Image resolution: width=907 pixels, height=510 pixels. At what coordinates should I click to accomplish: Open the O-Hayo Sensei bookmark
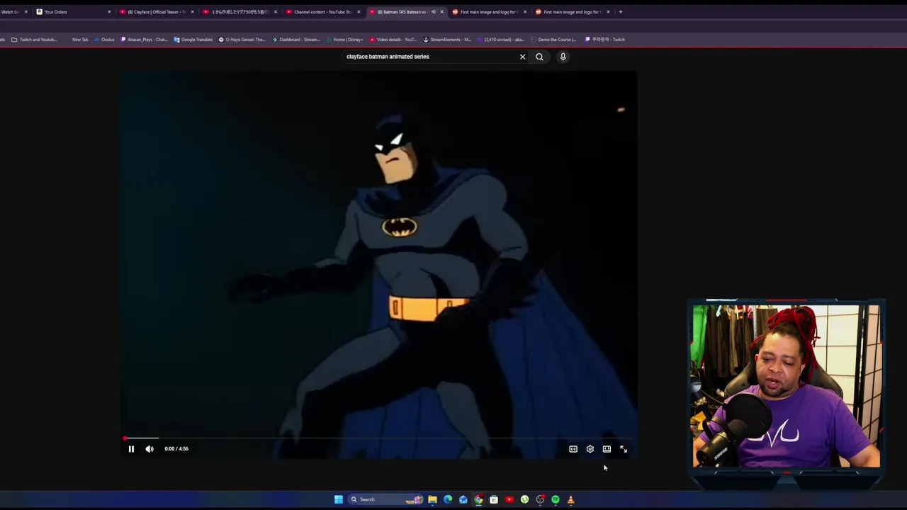242,40
